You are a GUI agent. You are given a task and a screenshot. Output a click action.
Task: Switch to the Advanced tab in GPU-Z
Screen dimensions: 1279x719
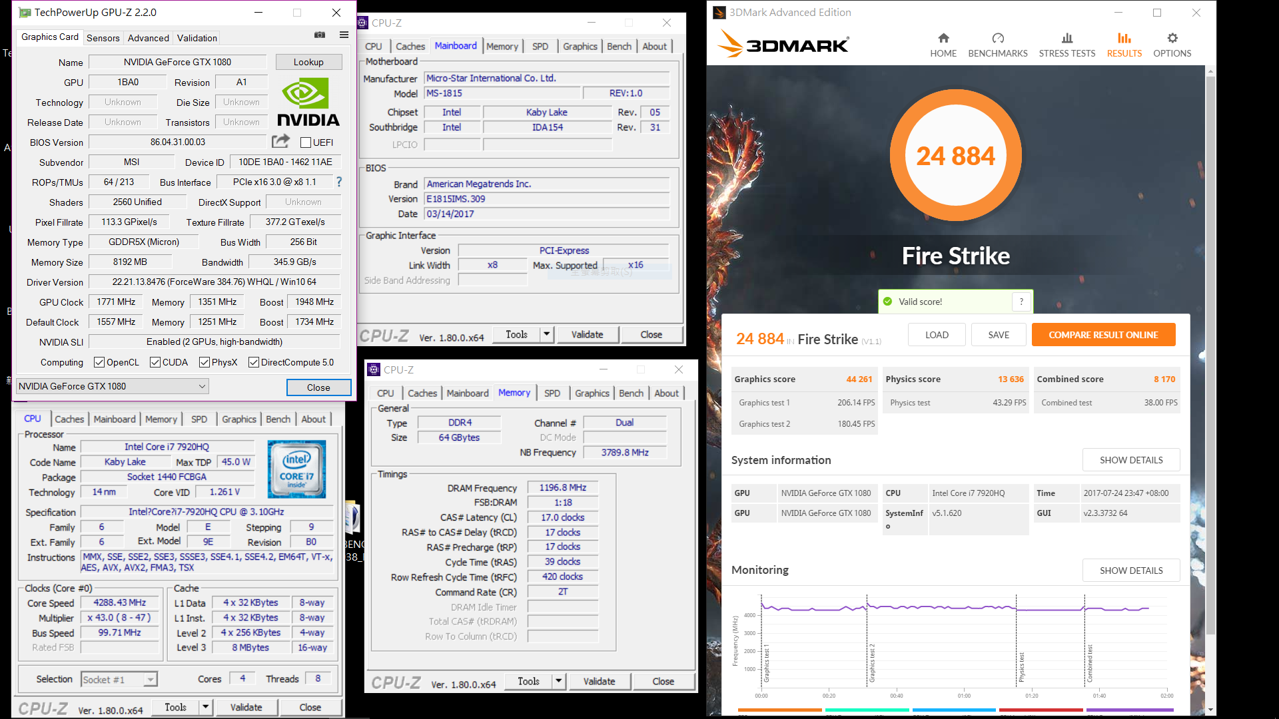pyautogui.click(x=148, y=38)
